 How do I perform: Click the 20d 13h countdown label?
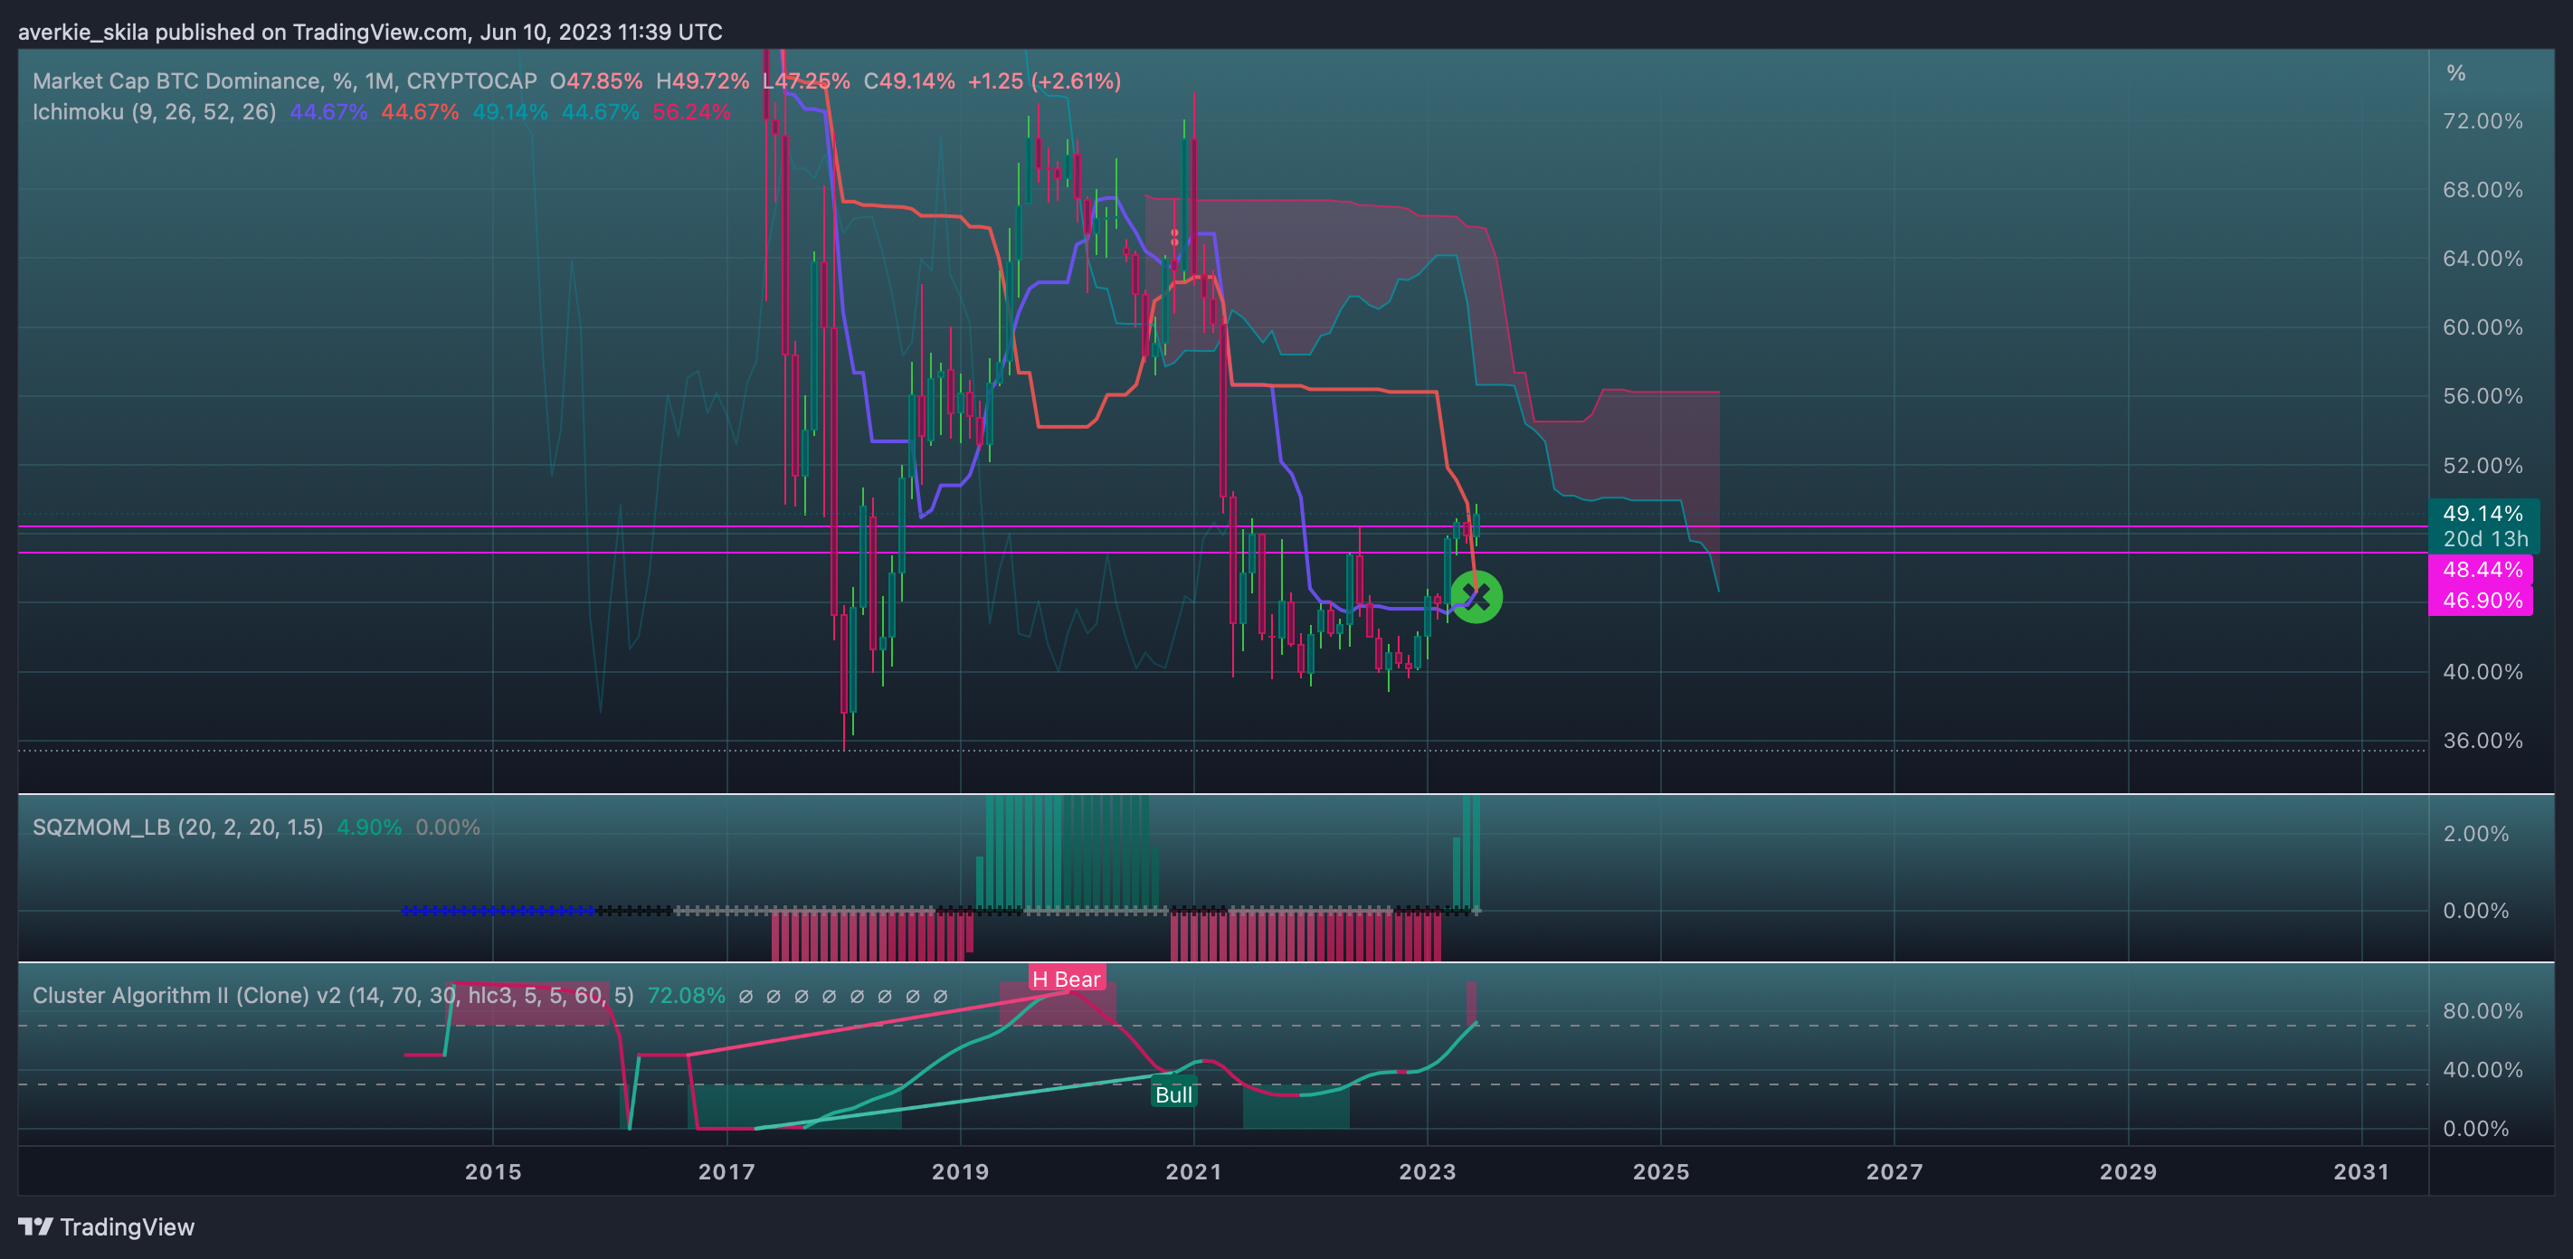2485,539
